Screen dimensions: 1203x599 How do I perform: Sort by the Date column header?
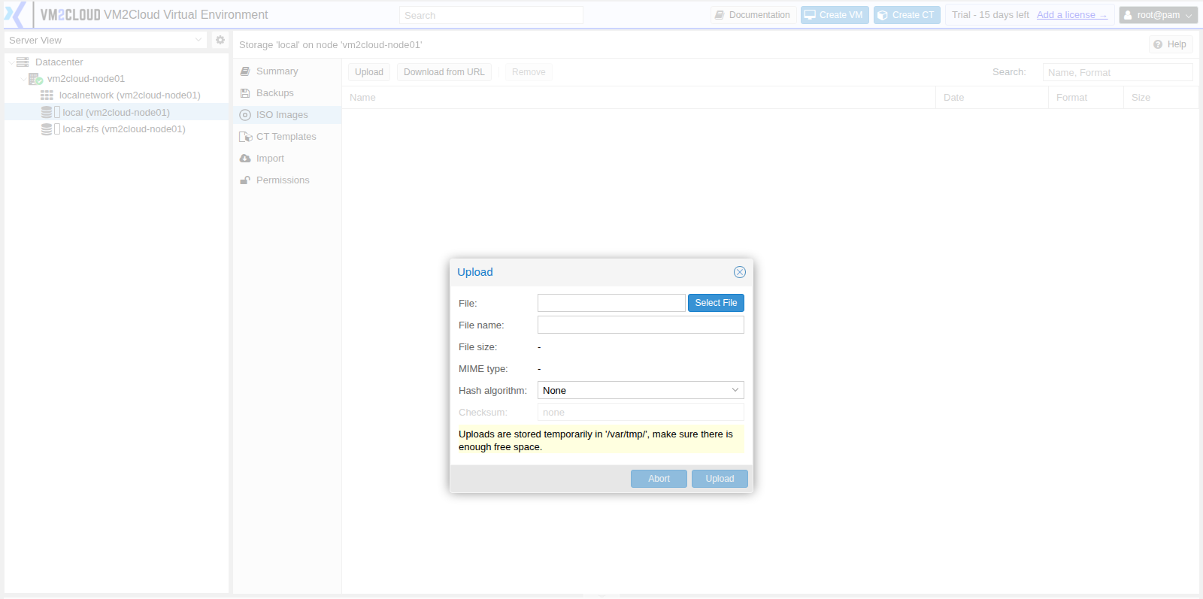pyautogui.click(x=992, y=98)
